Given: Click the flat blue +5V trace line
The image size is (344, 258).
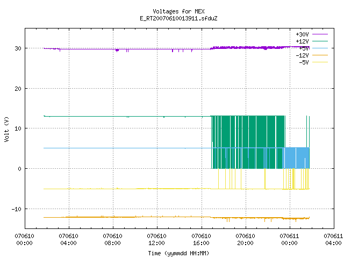Looking at the screenshot, I should [x=127, y=148].
